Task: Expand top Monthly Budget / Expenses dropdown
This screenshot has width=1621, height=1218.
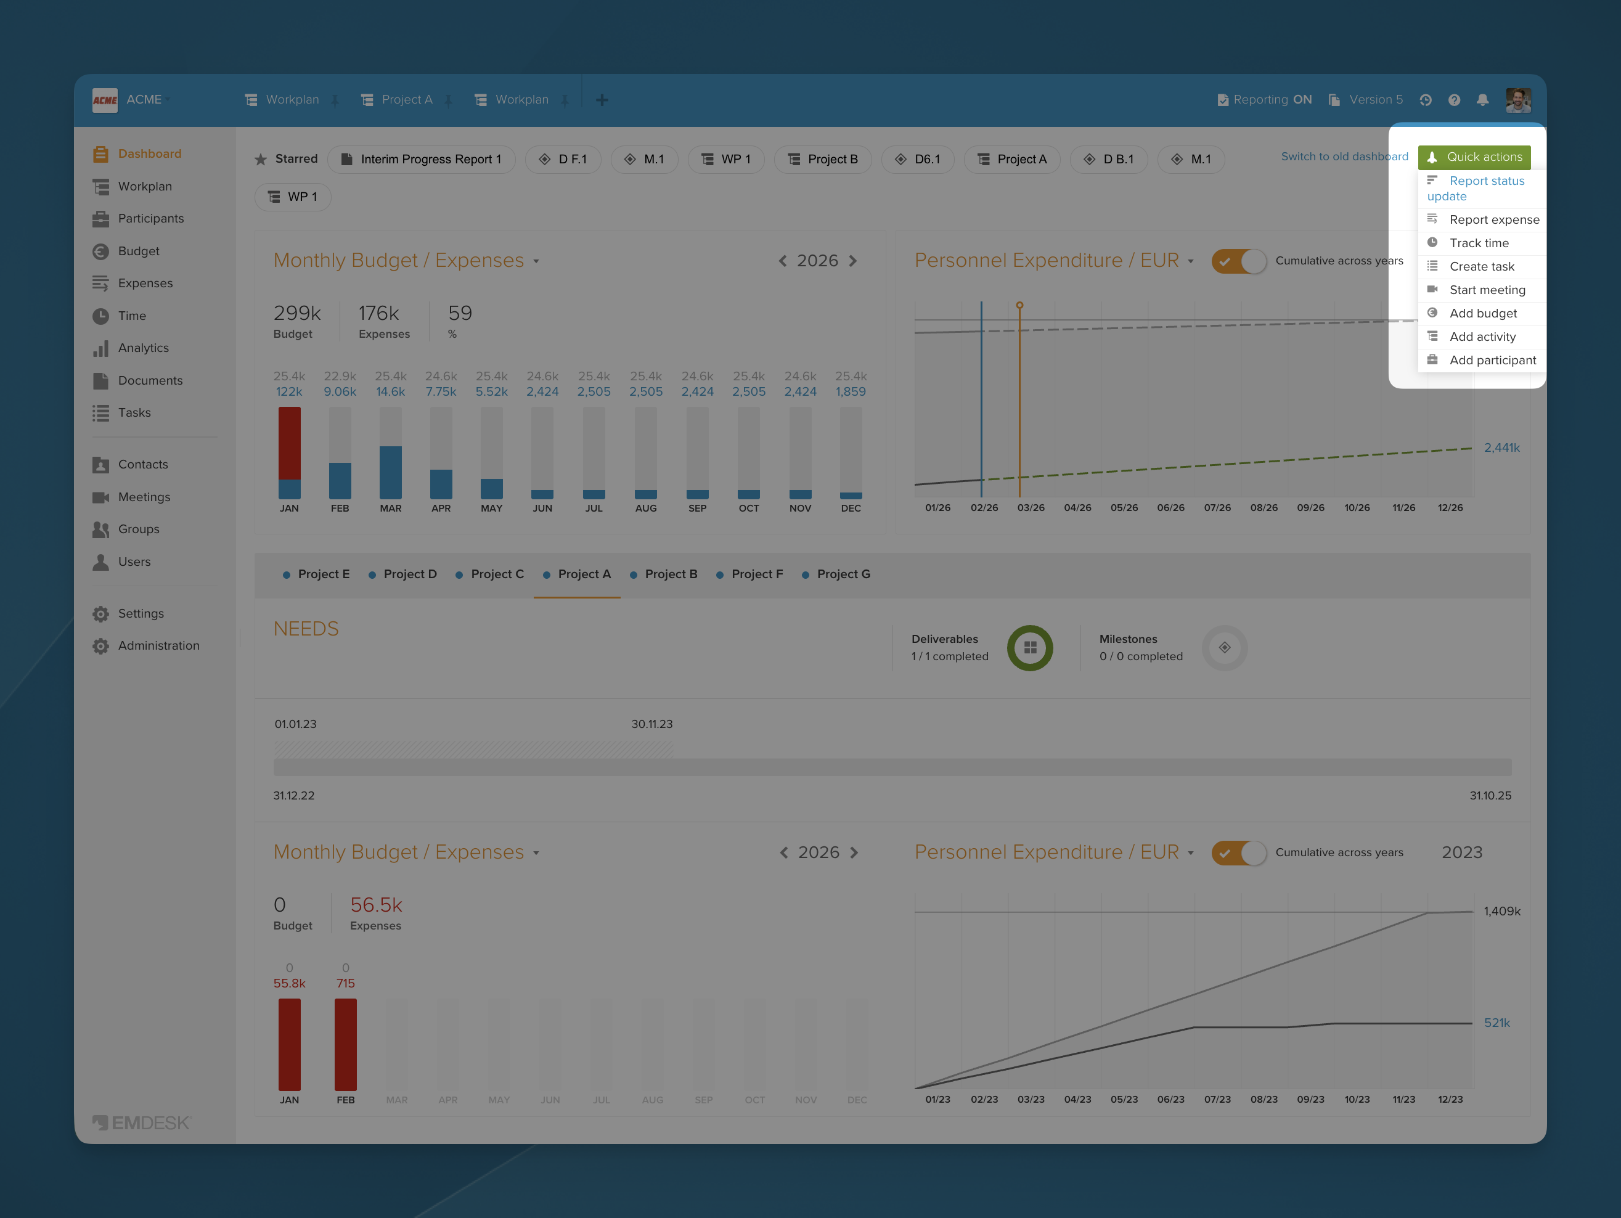Action: tap(536, 261)
